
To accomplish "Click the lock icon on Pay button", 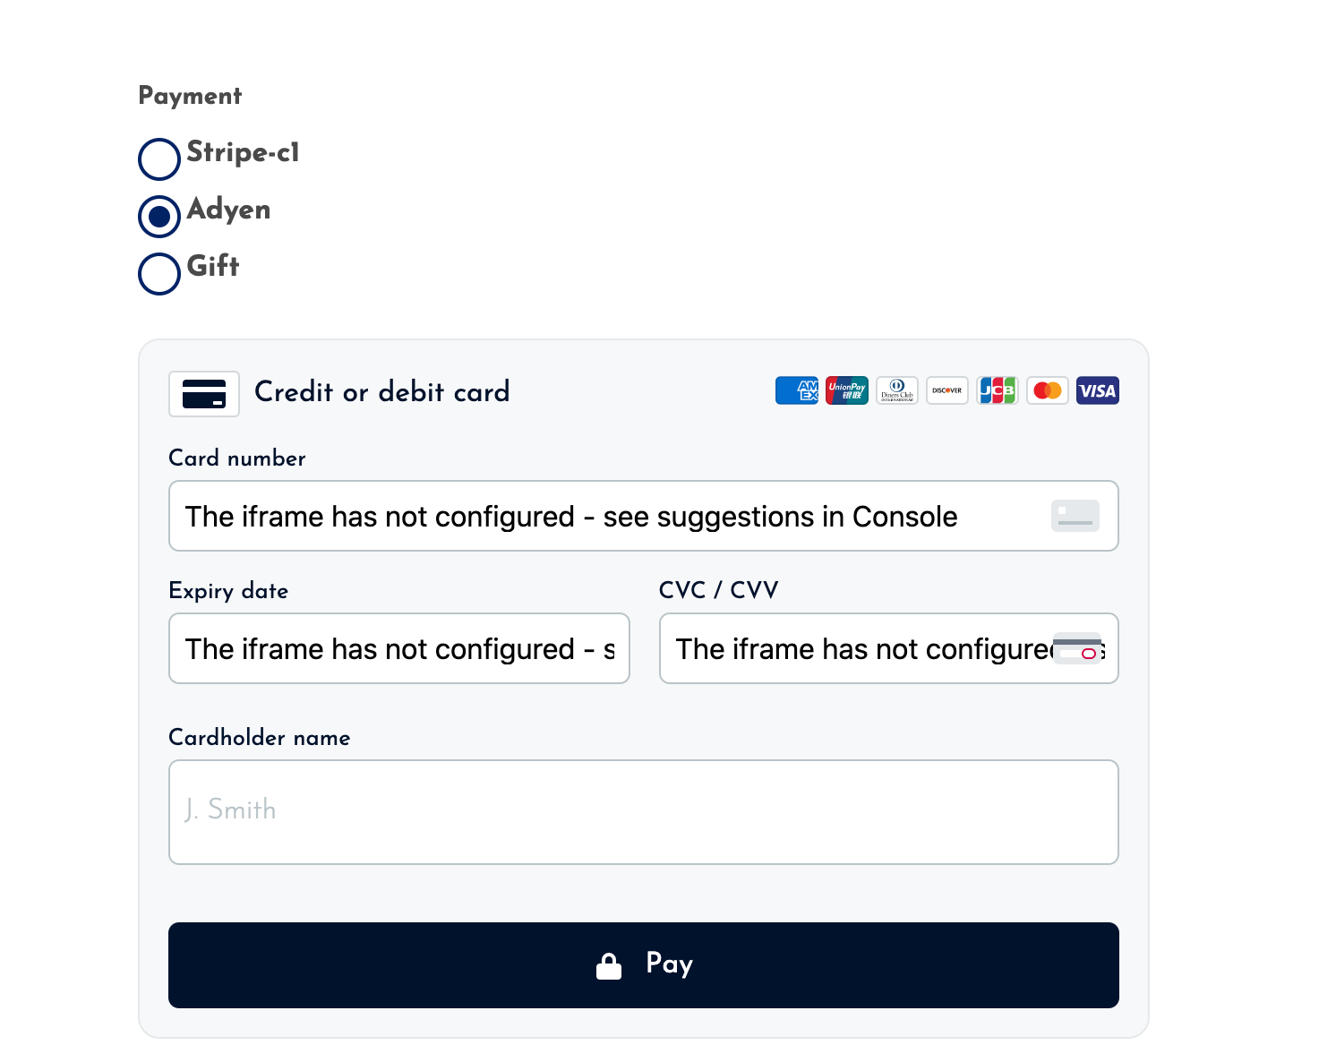I will pyautogui.click(x=609, y=966).
